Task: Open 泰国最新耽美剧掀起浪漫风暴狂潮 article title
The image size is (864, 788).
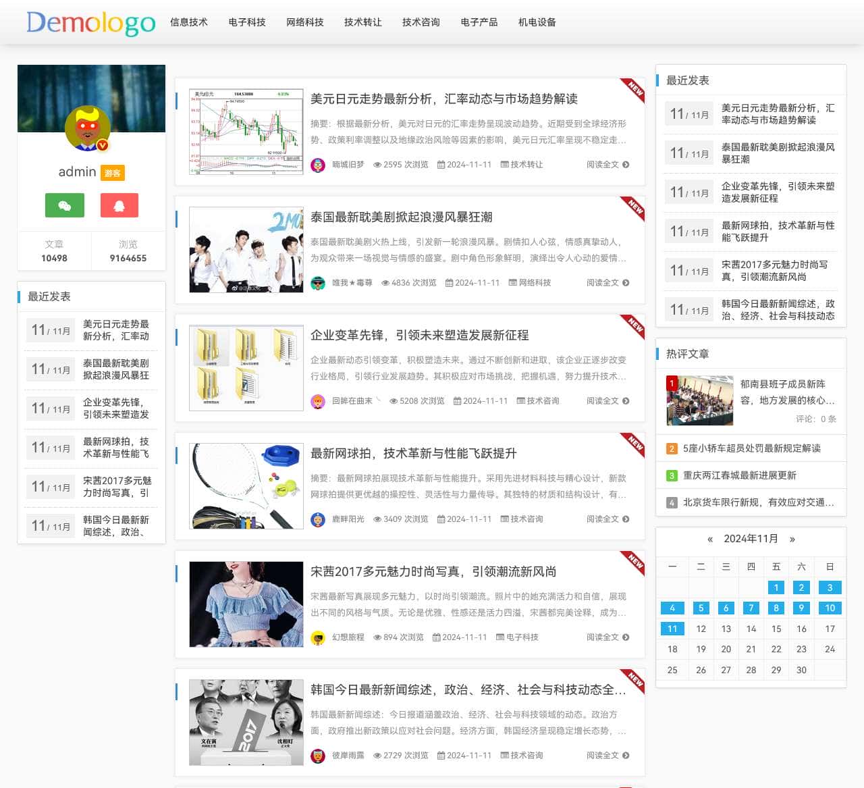Action: coord(402,217)
